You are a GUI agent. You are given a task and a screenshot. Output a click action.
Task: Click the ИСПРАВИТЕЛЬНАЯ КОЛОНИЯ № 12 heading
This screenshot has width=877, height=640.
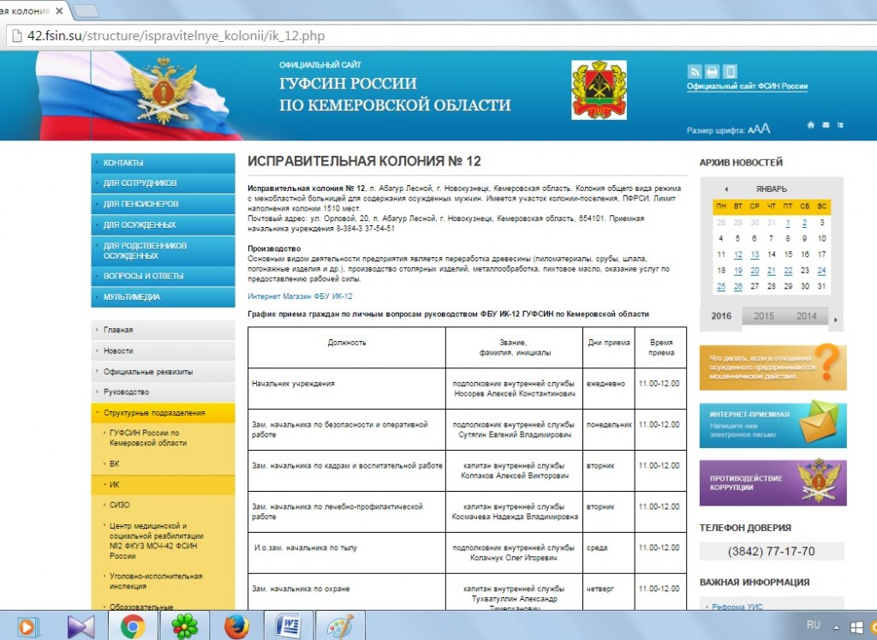pos(364,161)
